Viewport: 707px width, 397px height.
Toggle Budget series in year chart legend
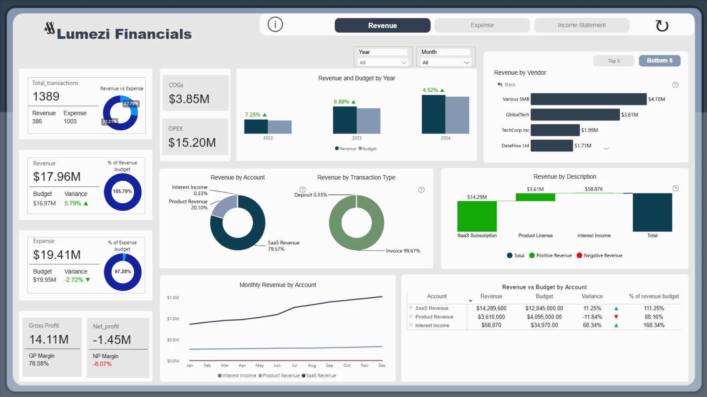(x=367, y=149)
